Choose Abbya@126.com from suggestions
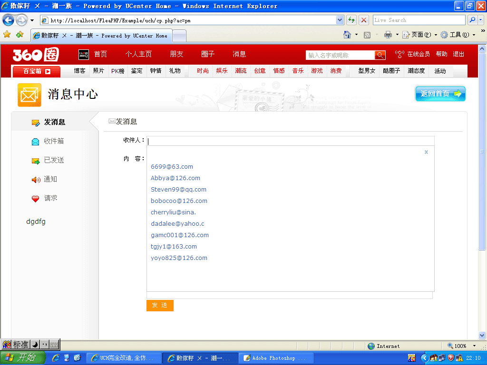 point(175,178)
